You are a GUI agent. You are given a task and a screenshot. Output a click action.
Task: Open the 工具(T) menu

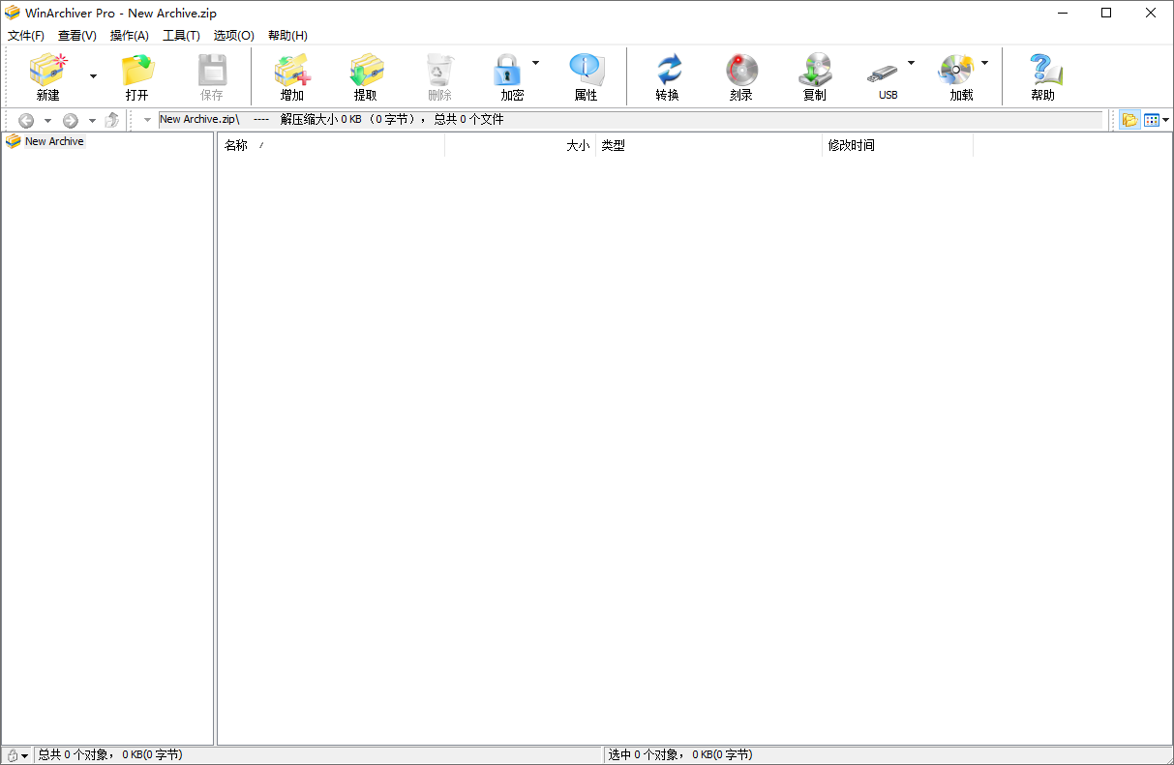[181, 35]
